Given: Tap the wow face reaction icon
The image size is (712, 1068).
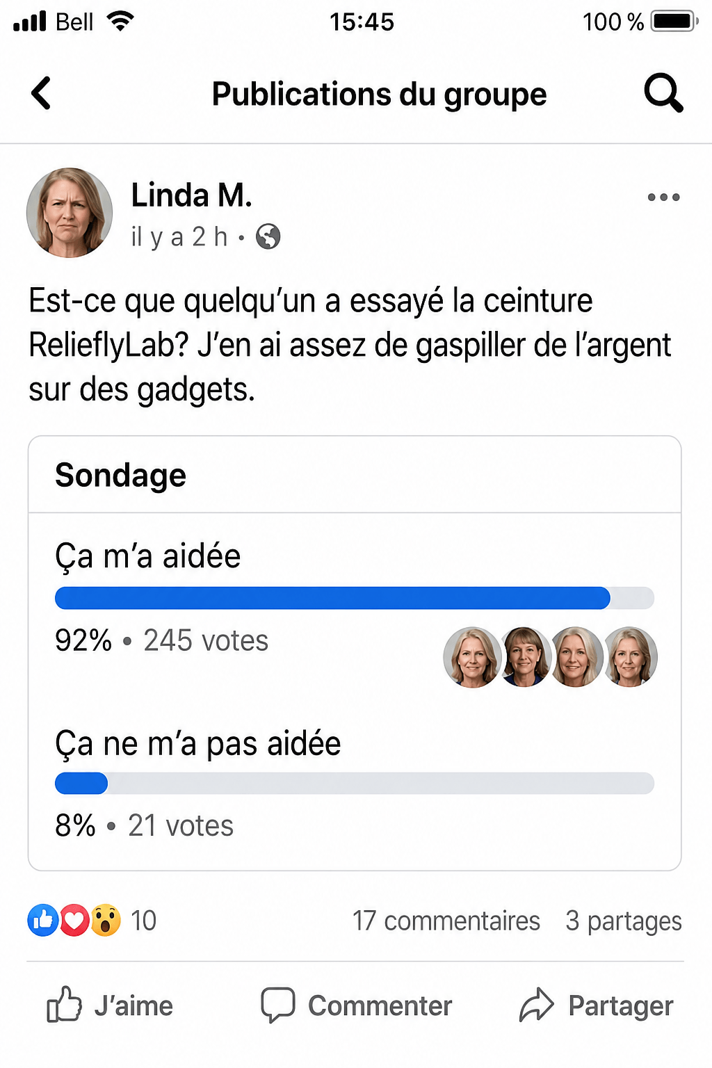Looking at the screenshot, I should click(106, 921).
